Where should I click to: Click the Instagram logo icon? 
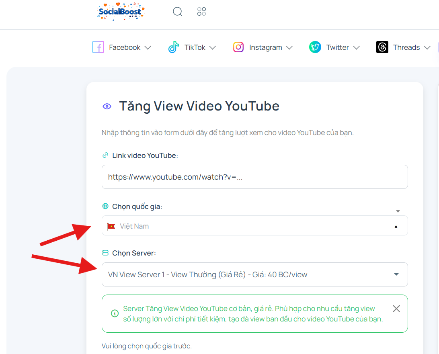238,47
